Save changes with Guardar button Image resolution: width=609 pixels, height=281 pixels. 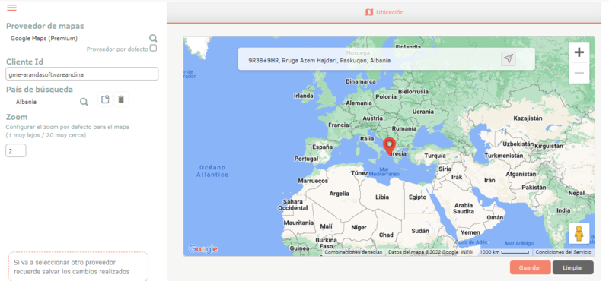(x=530, y=267)
